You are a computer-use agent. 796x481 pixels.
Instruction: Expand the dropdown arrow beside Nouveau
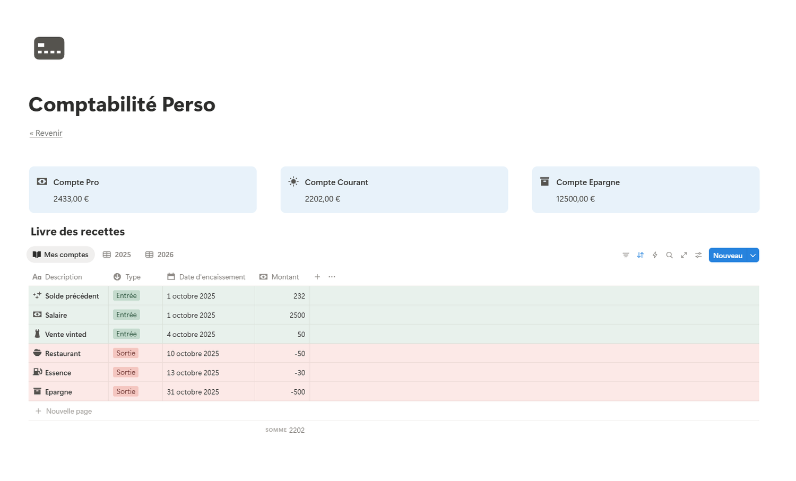[753, 255]
